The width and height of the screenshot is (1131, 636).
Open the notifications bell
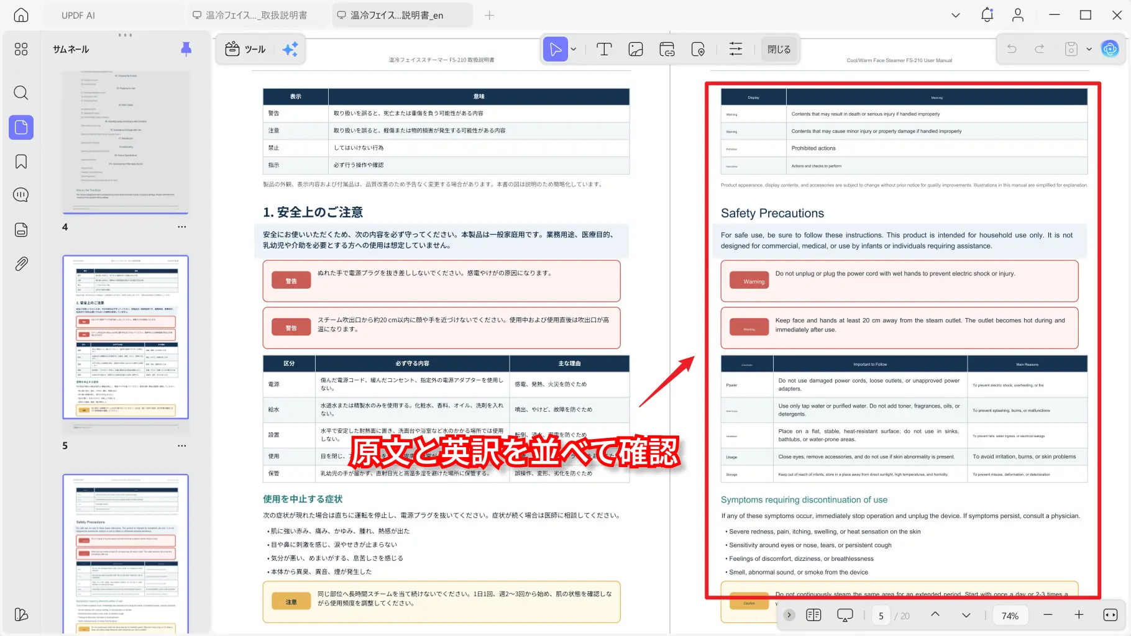click(x=987, y=15)
